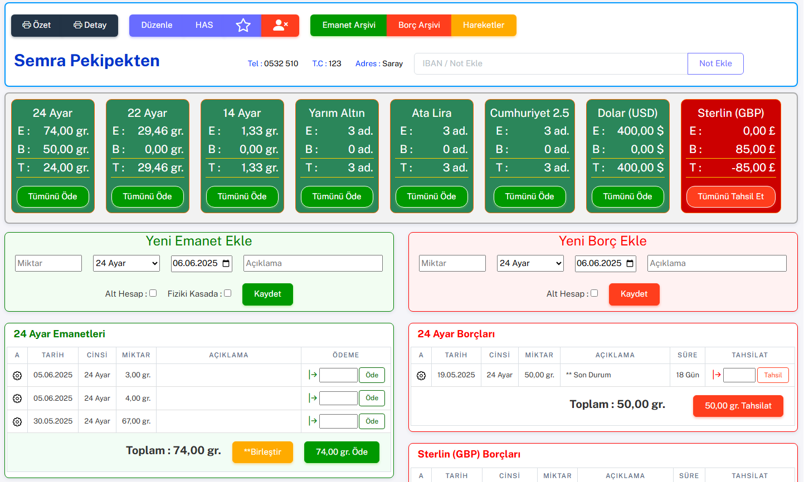Click the **Birleştir merge button
Viewport: 804px width, 482px height.
[x=262, y=452]
